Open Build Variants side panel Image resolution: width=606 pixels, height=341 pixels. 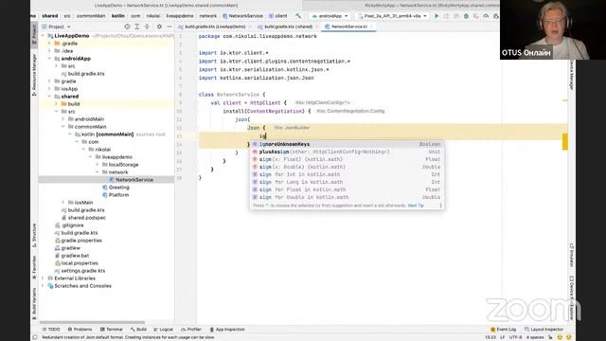tap(34, 303)
